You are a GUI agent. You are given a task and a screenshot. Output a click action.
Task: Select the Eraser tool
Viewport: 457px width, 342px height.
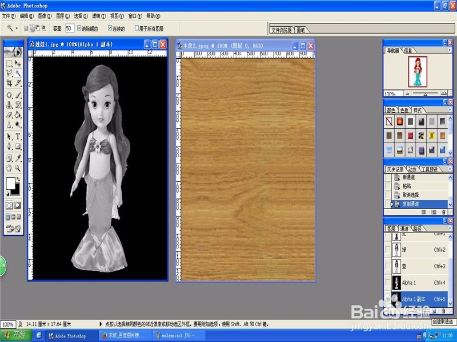[x=9, y=115]
